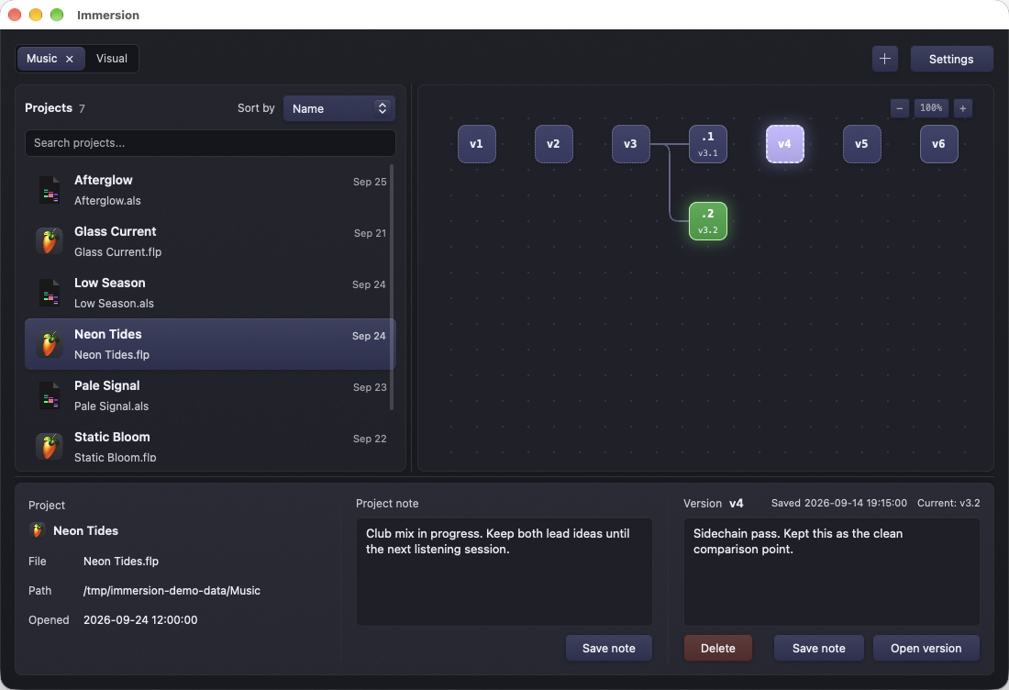Click the Glass Current FL Studio icon
This screenshot has width=1009, height=690.
(50, 241)
